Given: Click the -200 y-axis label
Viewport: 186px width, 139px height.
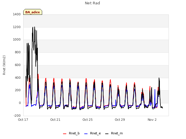Looking at the screenshot, I should [17, 116].
